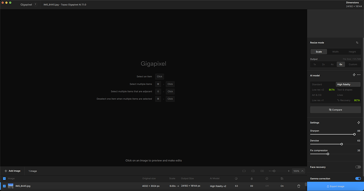Select the Standard AI model
The height and width of the screenshot is (191, 364).
(x=323, y=85)
